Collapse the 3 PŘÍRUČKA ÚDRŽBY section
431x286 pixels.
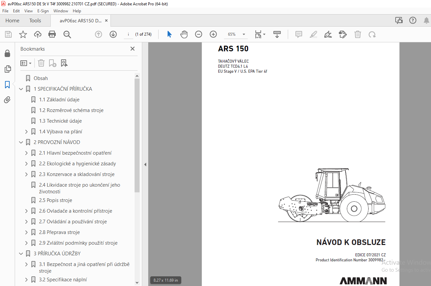21,254
